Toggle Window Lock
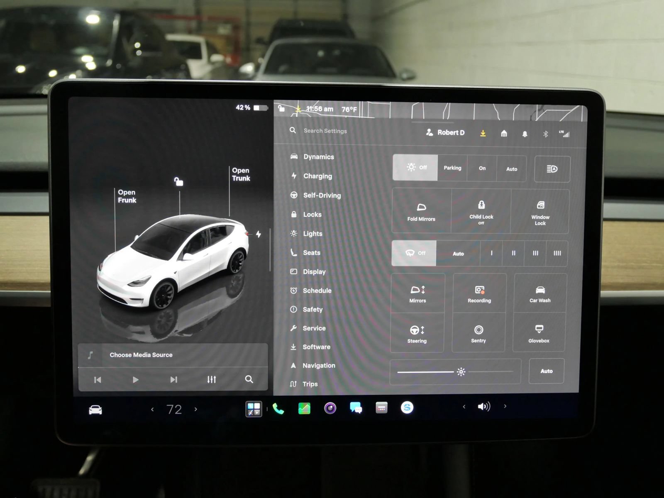Image resolution: width=664 pixels, height=498 pixels. point(540,212)
